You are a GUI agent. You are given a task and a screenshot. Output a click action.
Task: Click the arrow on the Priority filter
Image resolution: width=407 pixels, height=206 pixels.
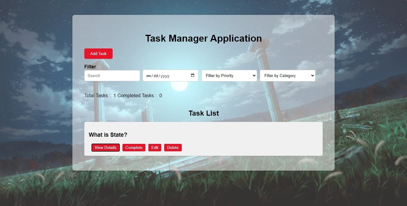[254, 76]
